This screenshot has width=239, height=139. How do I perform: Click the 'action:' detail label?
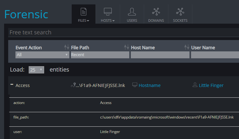tap(19, 103)
